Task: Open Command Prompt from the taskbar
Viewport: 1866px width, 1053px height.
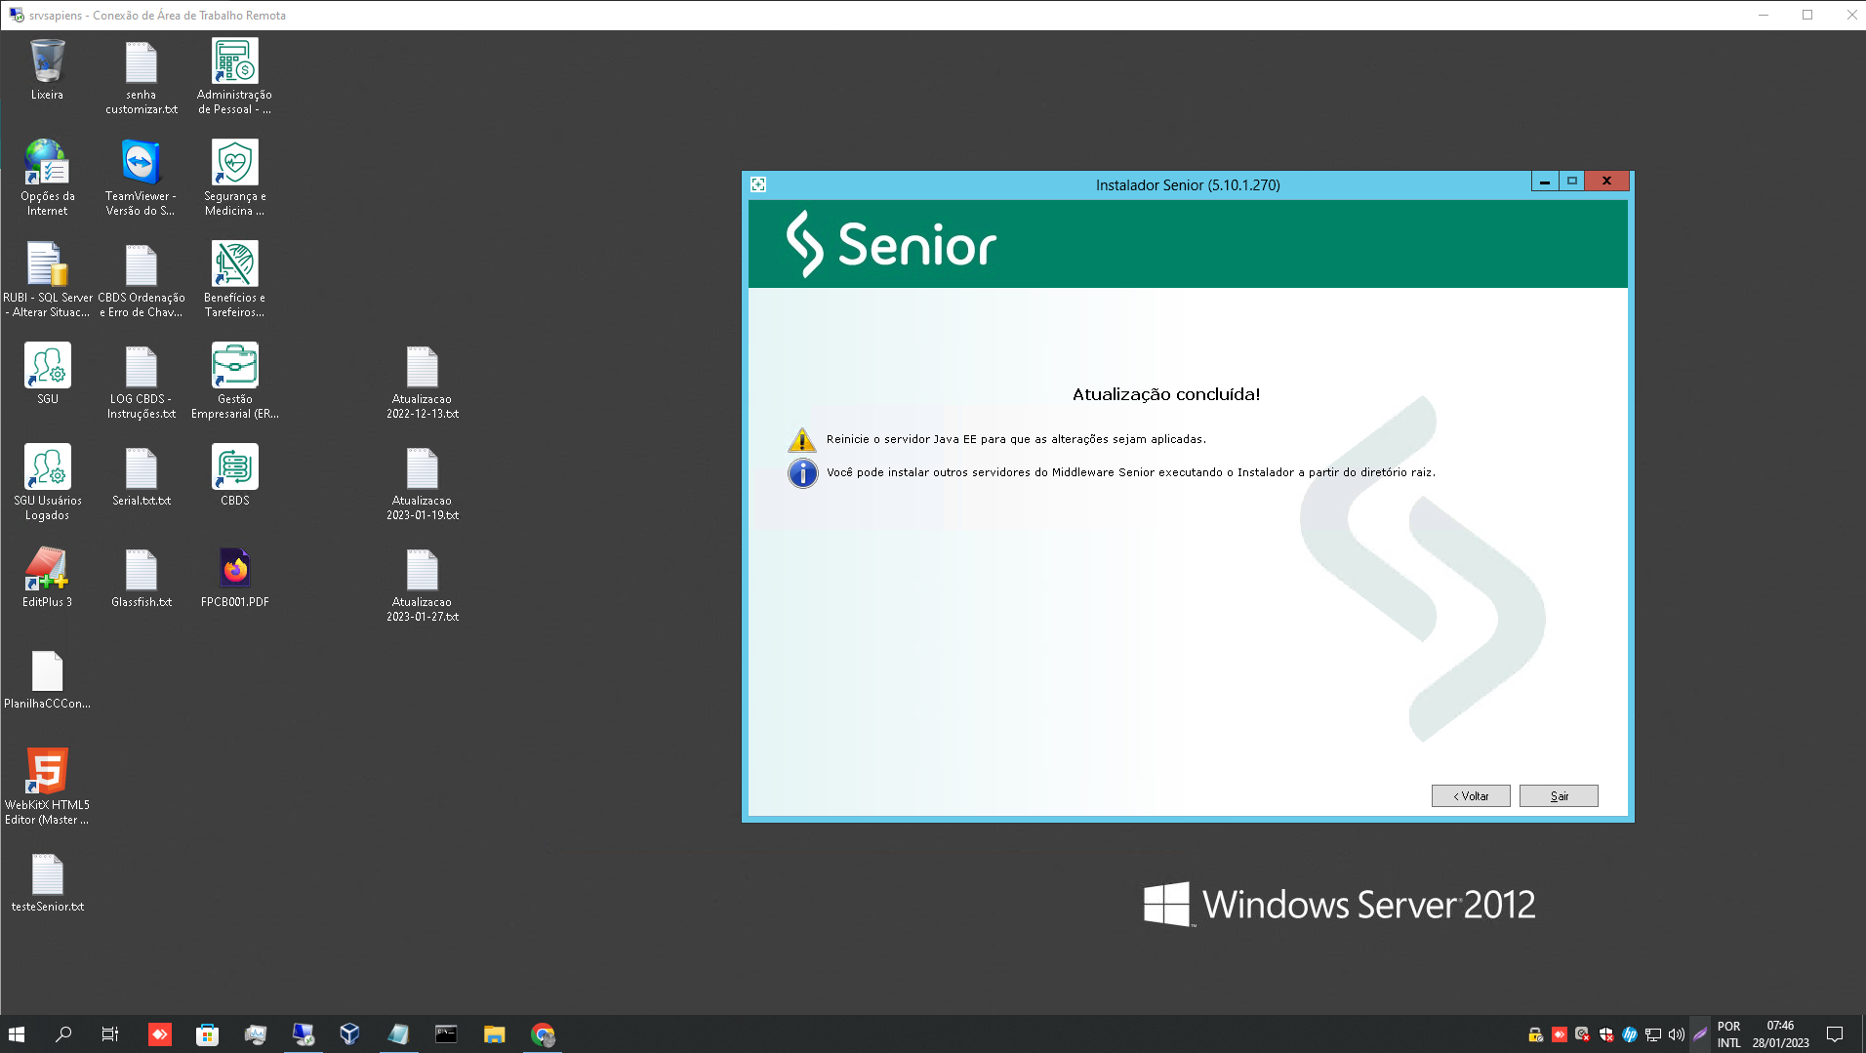Action: (x=446, y=1034)
